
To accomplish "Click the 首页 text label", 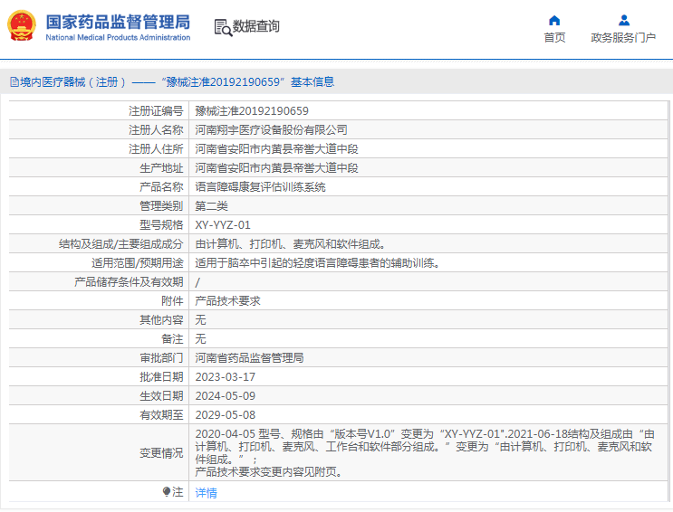I will pyautogui.click(x=554, y=38).
